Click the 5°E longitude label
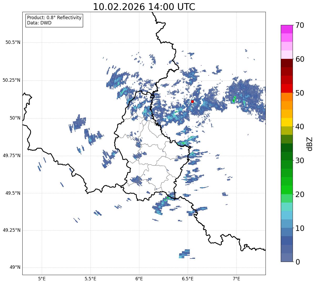 click(x=42, y=279)
